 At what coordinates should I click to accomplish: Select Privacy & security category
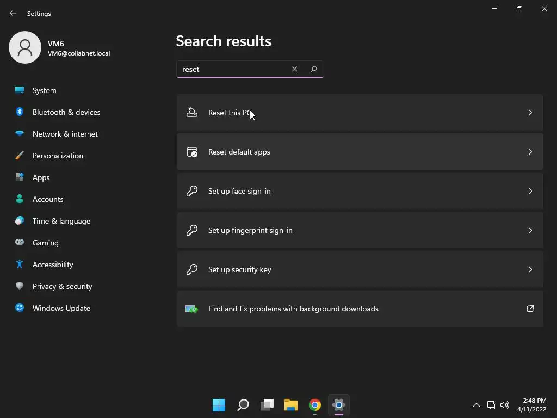[62, 286]
